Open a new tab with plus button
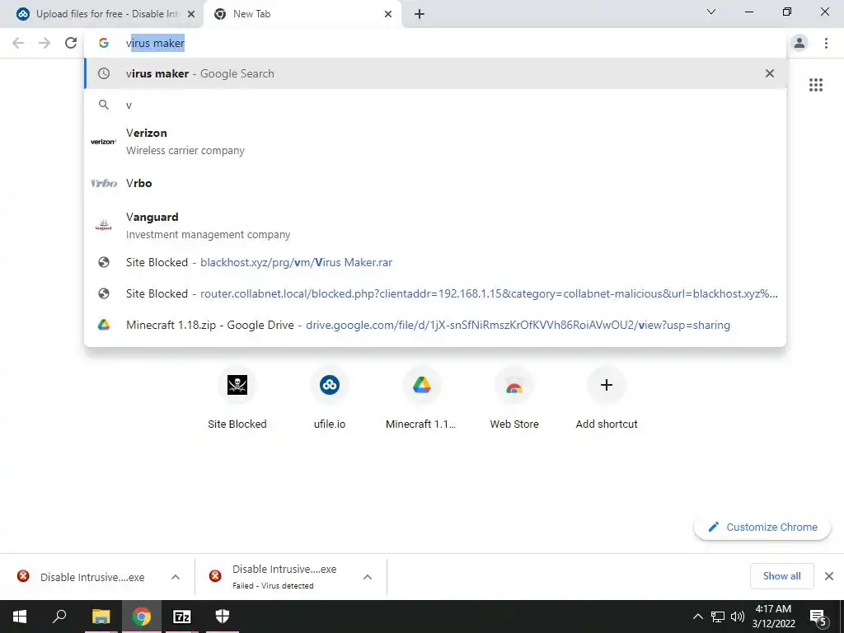 pyautogui.click(x=420, y=14)
